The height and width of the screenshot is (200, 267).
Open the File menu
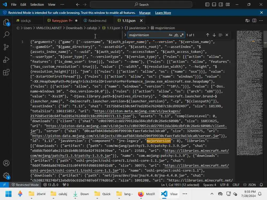tap(14, 5)
